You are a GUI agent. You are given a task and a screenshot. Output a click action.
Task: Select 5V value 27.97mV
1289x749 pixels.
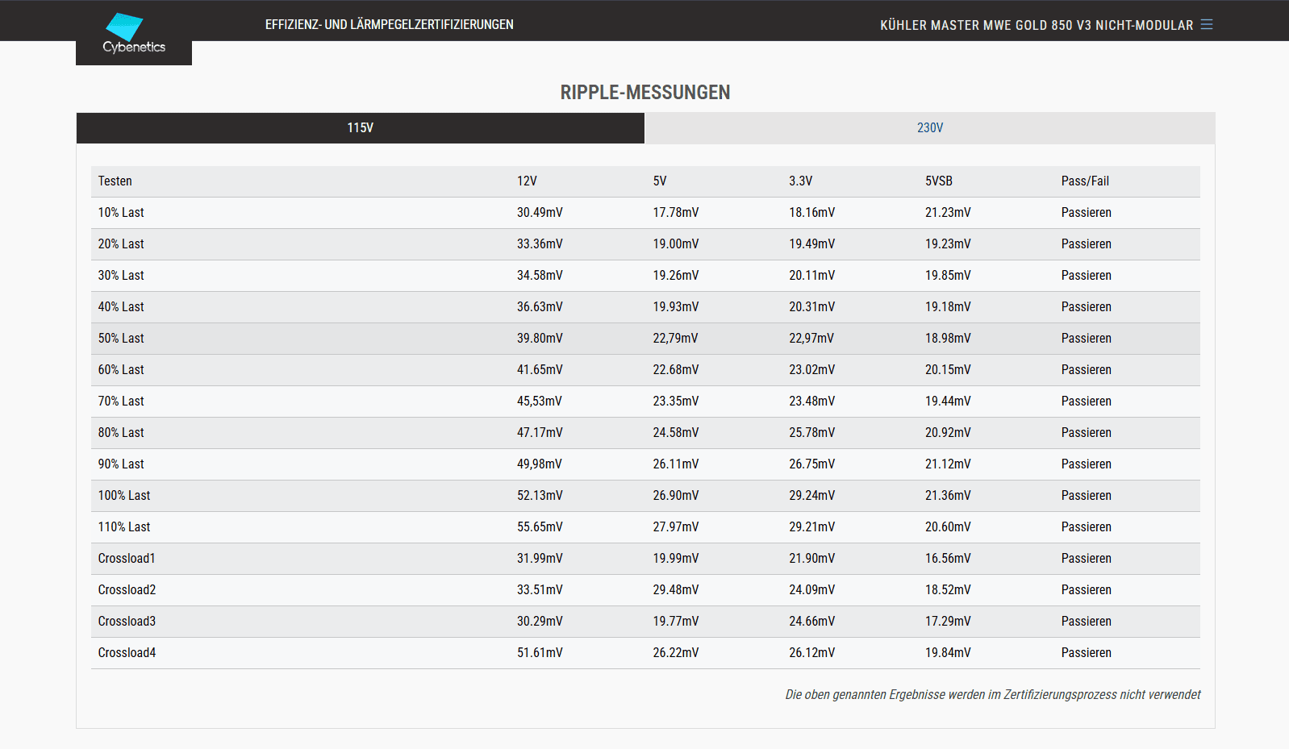[x=676, y=527]
